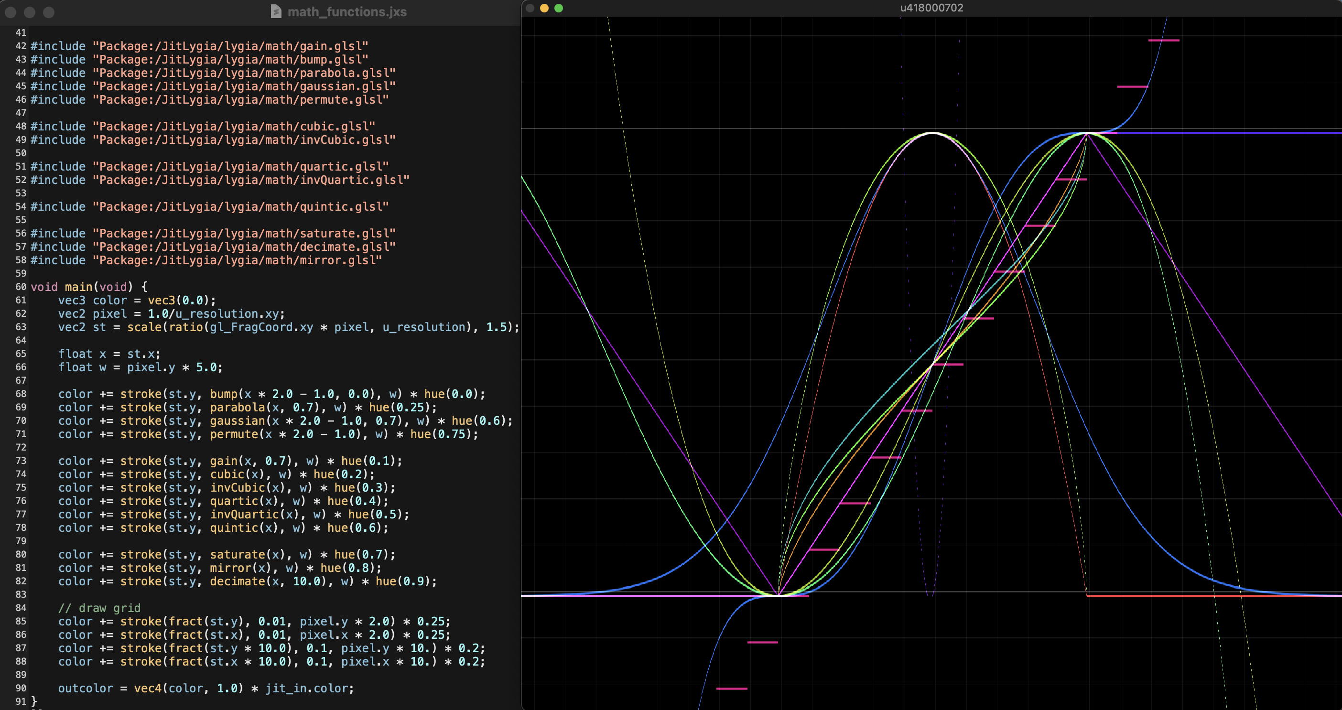Click line number 60 in the gutter
1342x710 pixels.
point(21,287)
